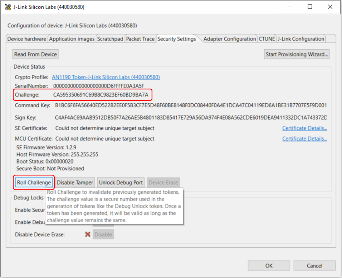View Certificate Details for MCU Certificate
342x278 pixels.
coord(304,139)
